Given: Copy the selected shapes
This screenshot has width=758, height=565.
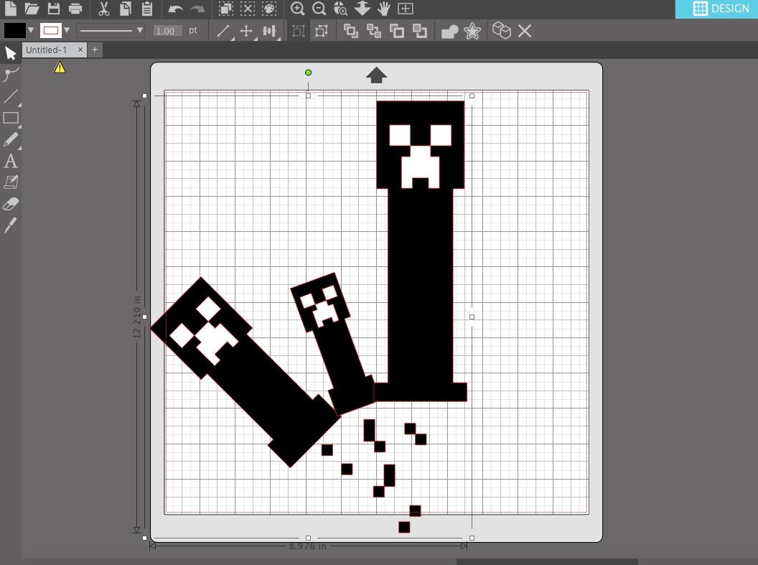Looking at the screenshot, I should pos(126,8).
